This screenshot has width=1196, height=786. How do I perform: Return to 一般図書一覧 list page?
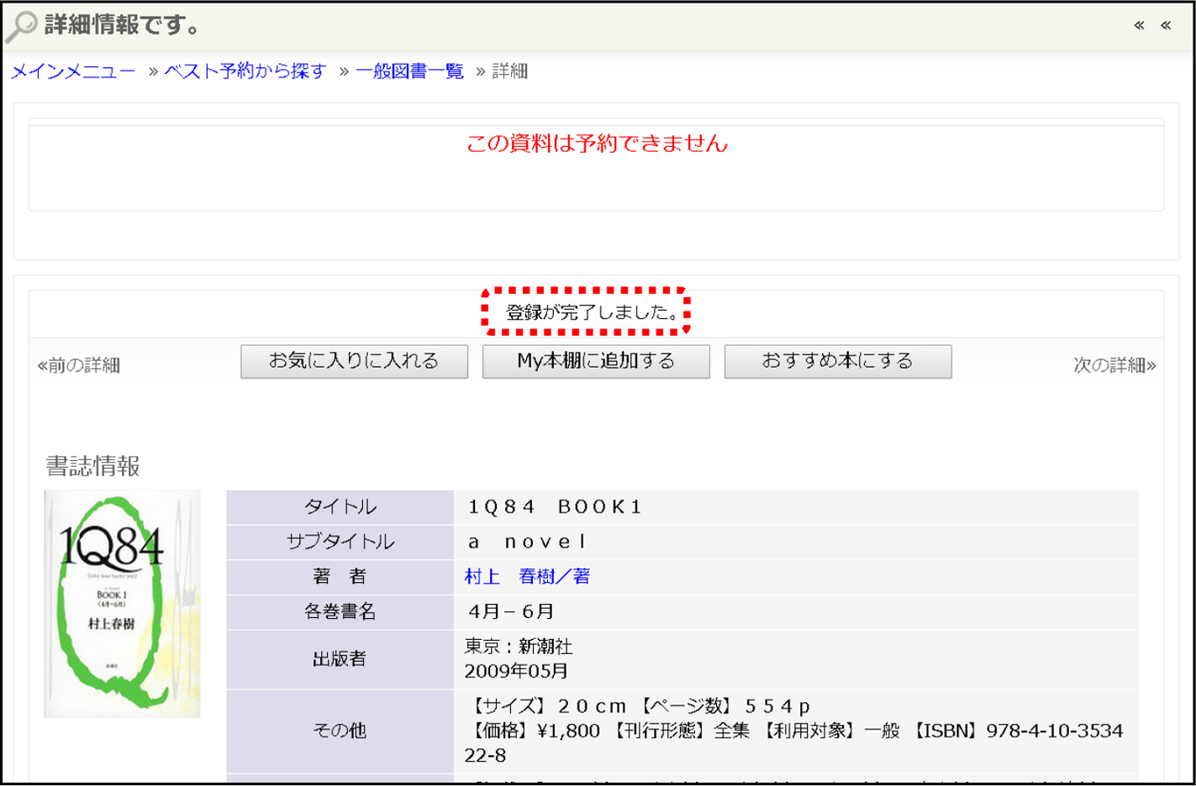409,71
